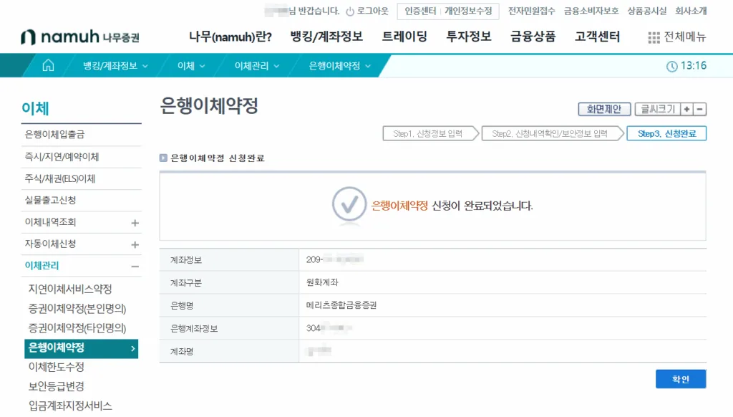Select 증권이체약정(본인명의) submenu item
Image resolution: width=733 pixels, height=417 pixels.
click(77, 309)
